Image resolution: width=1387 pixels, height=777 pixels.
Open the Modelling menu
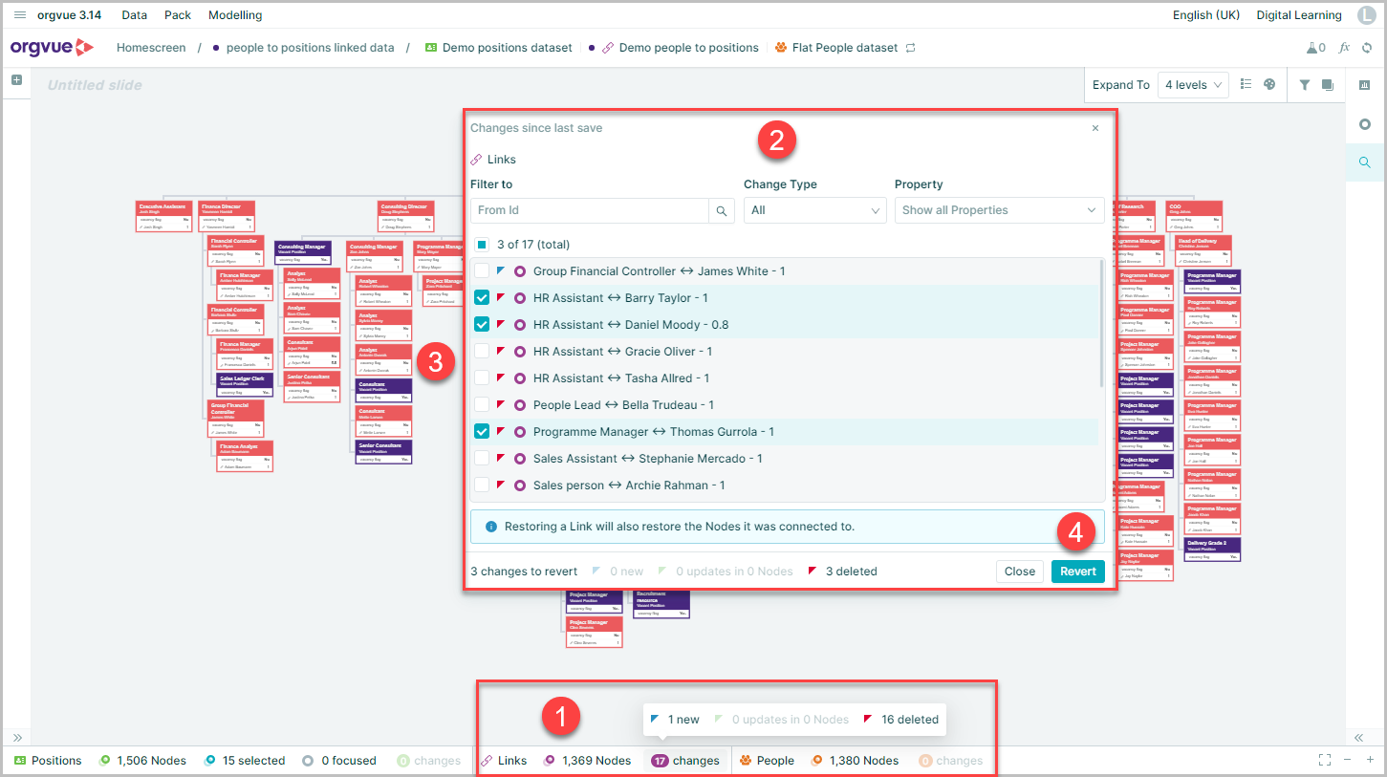coord(235,15)
